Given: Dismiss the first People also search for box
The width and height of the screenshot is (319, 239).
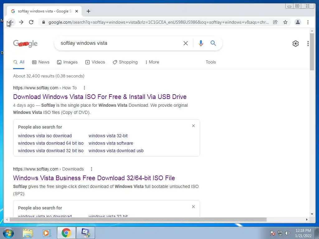Looking at the screenshot, I should [193, 126].
